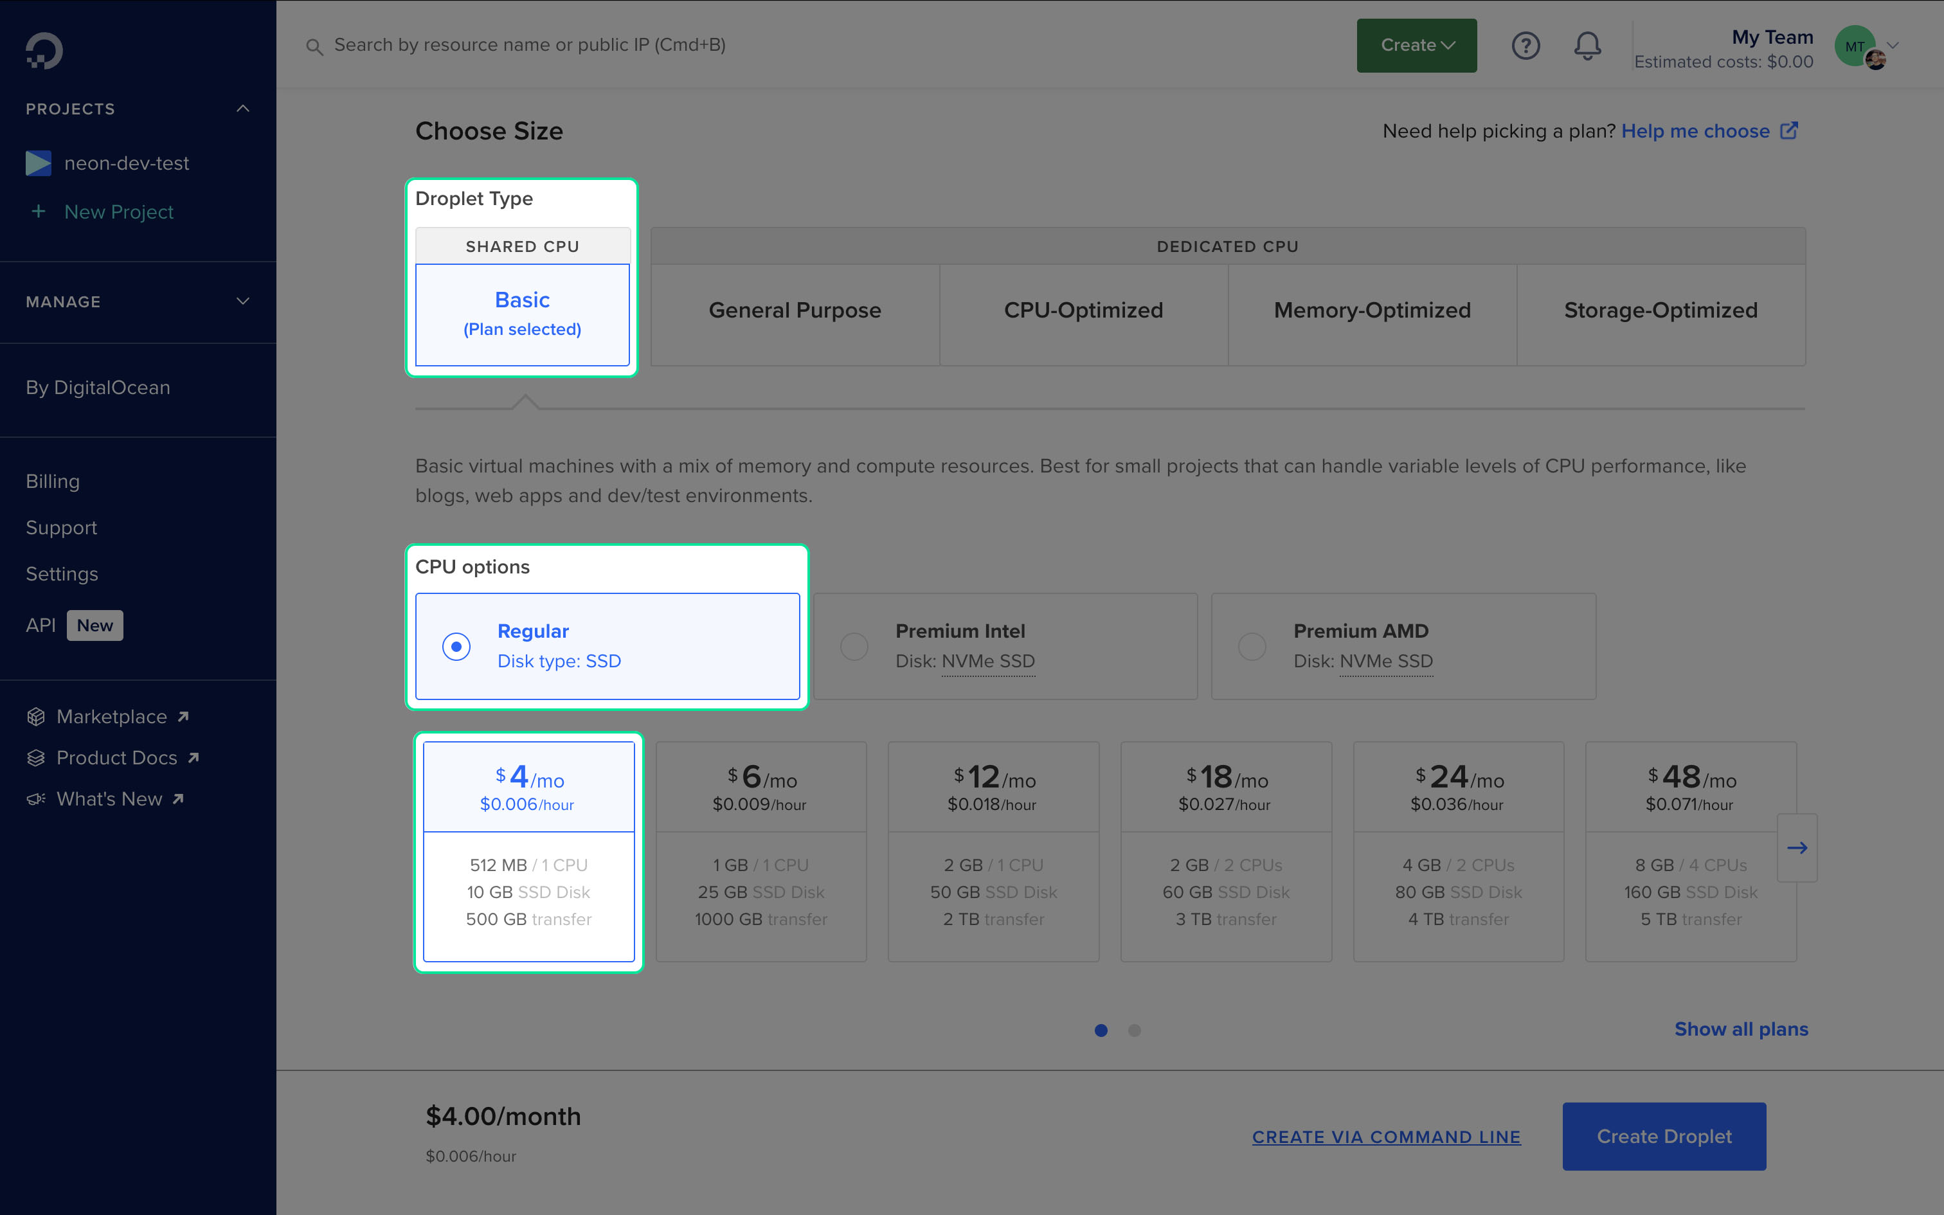Click the Marketplace icon in sidebar
This screenshot has height=1215, width=1944.
(35, 716)
